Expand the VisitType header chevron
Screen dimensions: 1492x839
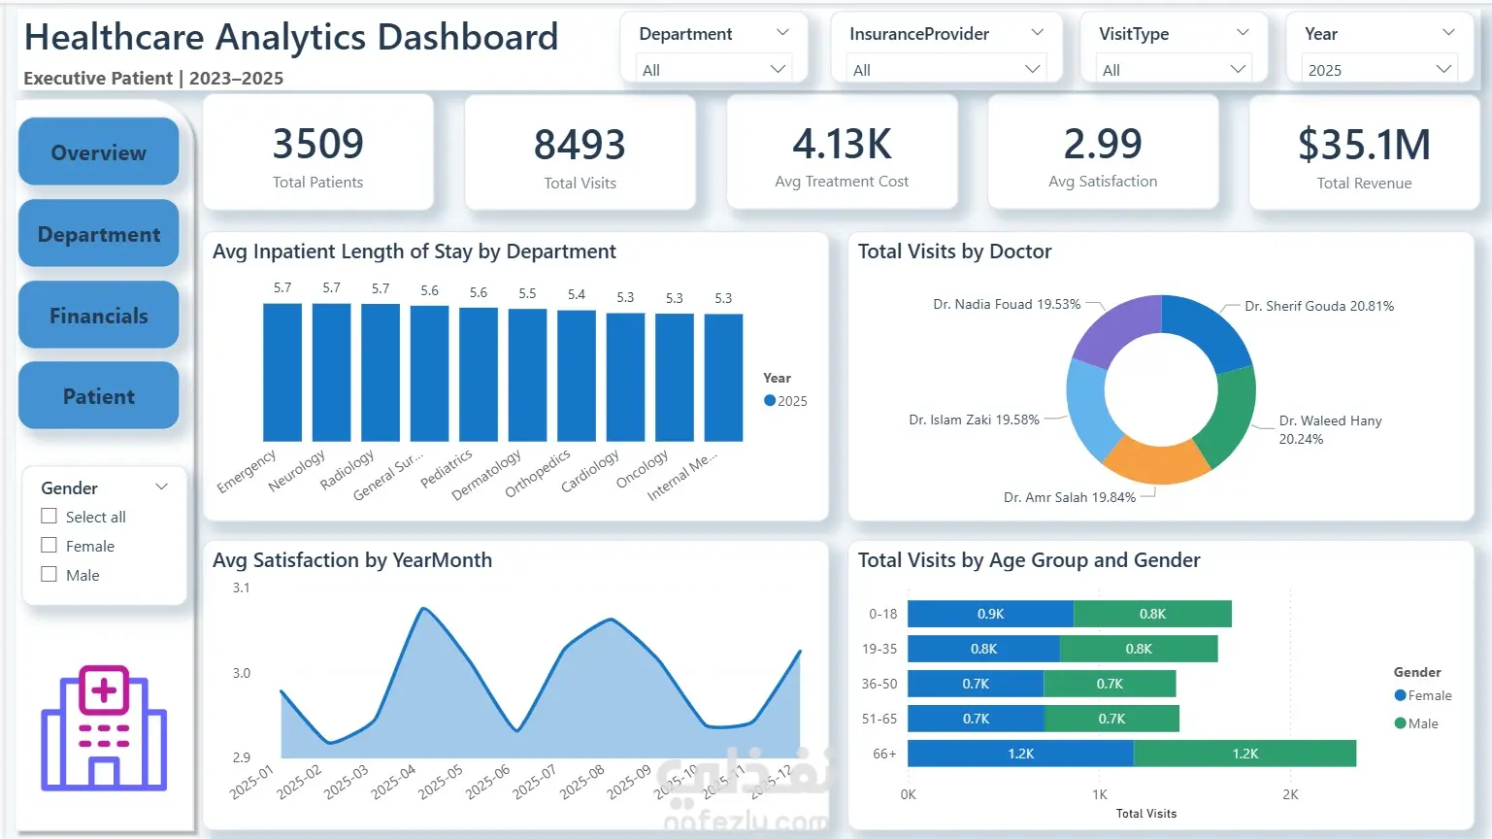[x=1242, y=32]
